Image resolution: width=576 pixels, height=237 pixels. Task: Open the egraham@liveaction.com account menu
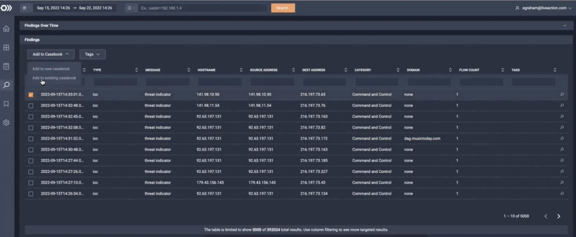(x=543, y=8)
